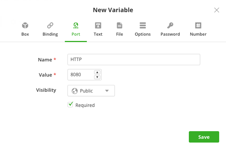Select the Number hash icon
Image resolution: width=226 pixels, height=149 pixels.
pos(198,25)
